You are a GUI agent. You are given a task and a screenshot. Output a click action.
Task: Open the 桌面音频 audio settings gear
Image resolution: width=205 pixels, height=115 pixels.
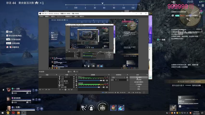pos(107,87)
